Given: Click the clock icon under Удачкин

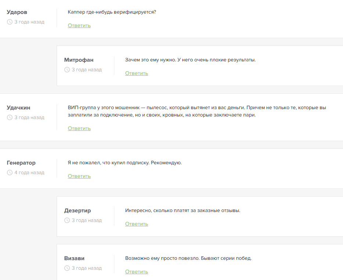Looking at the screenshot, I should (10, 118).
